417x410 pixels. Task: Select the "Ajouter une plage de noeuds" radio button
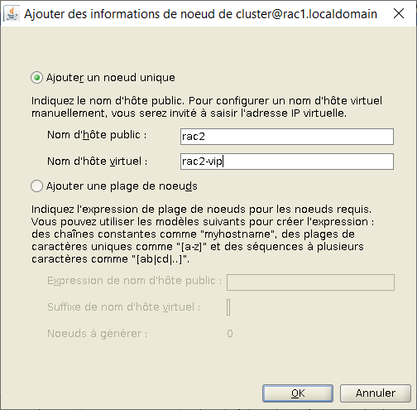pos(36,186)
